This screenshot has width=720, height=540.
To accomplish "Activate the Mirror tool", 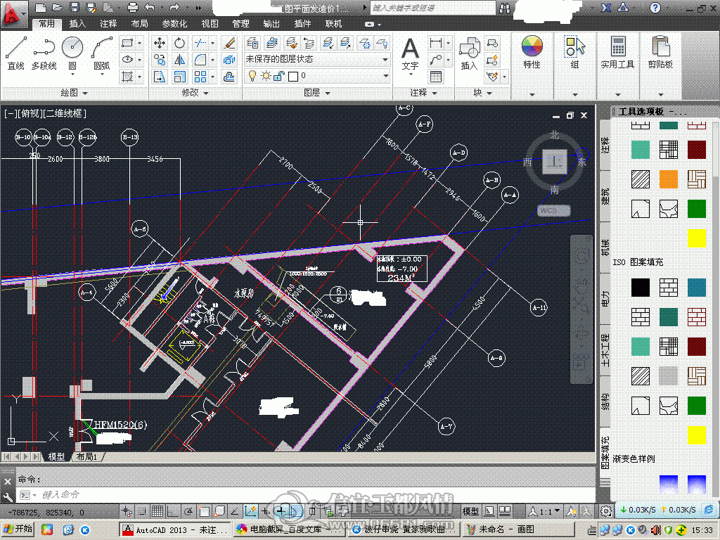I will tap(179, 60).
